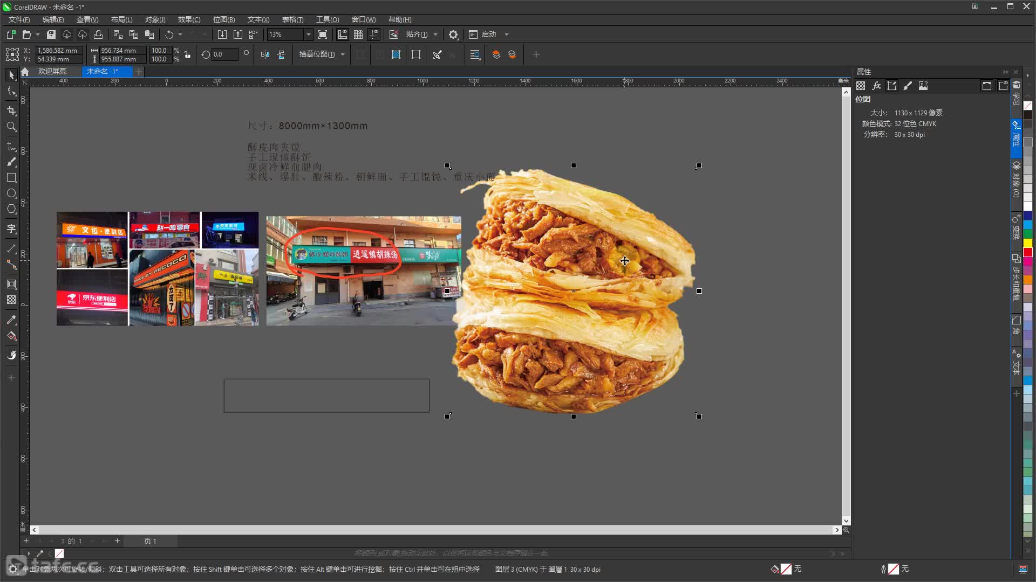The height and width of the screenshot is (582, 1036).
Task: Collapse the 属性 docker with double arrows
Action: 1005,72
